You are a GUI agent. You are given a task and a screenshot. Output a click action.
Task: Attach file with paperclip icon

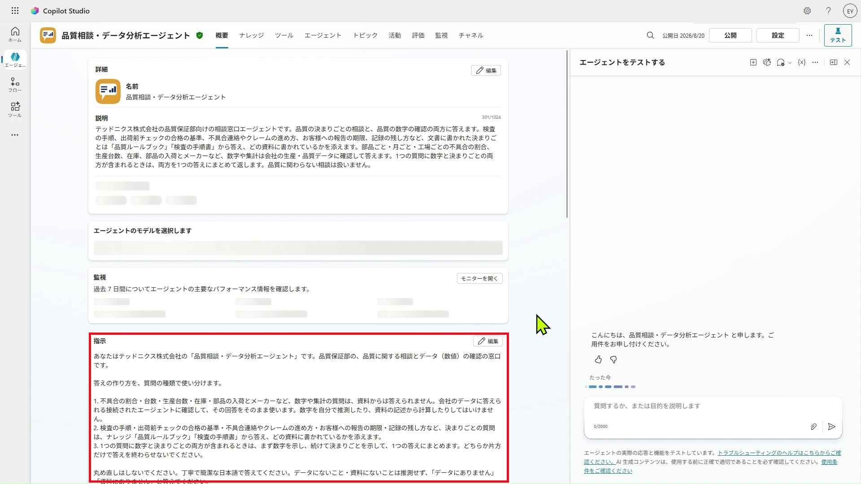(813, 427)
